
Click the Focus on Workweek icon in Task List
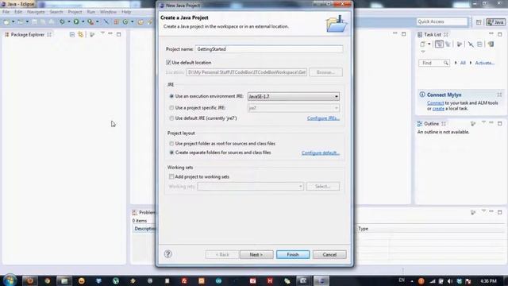click(459, 44)
